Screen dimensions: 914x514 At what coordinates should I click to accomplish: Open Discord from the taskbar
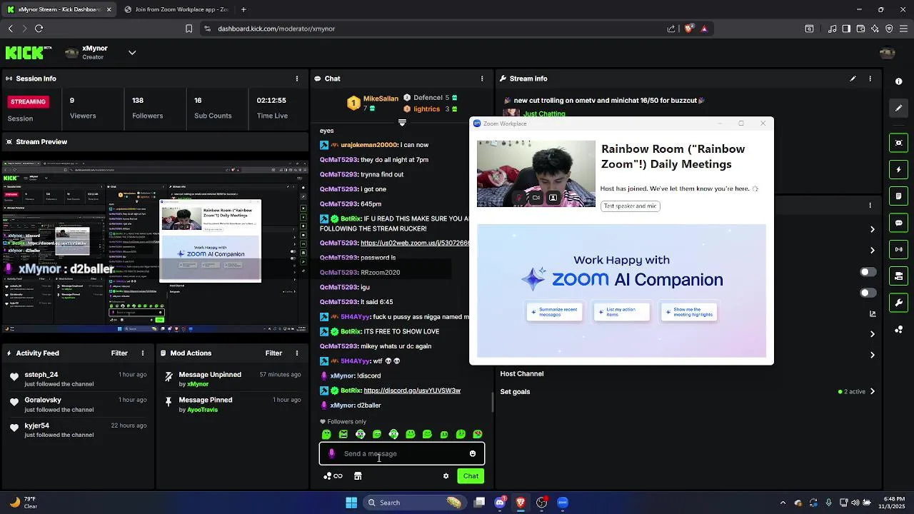[500, 503]
